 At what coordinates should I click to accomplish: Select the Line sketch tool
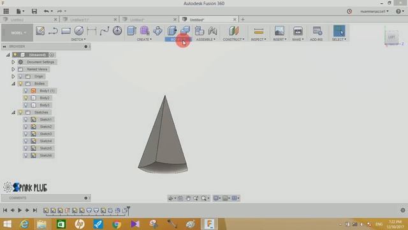(x=53, y=31)
